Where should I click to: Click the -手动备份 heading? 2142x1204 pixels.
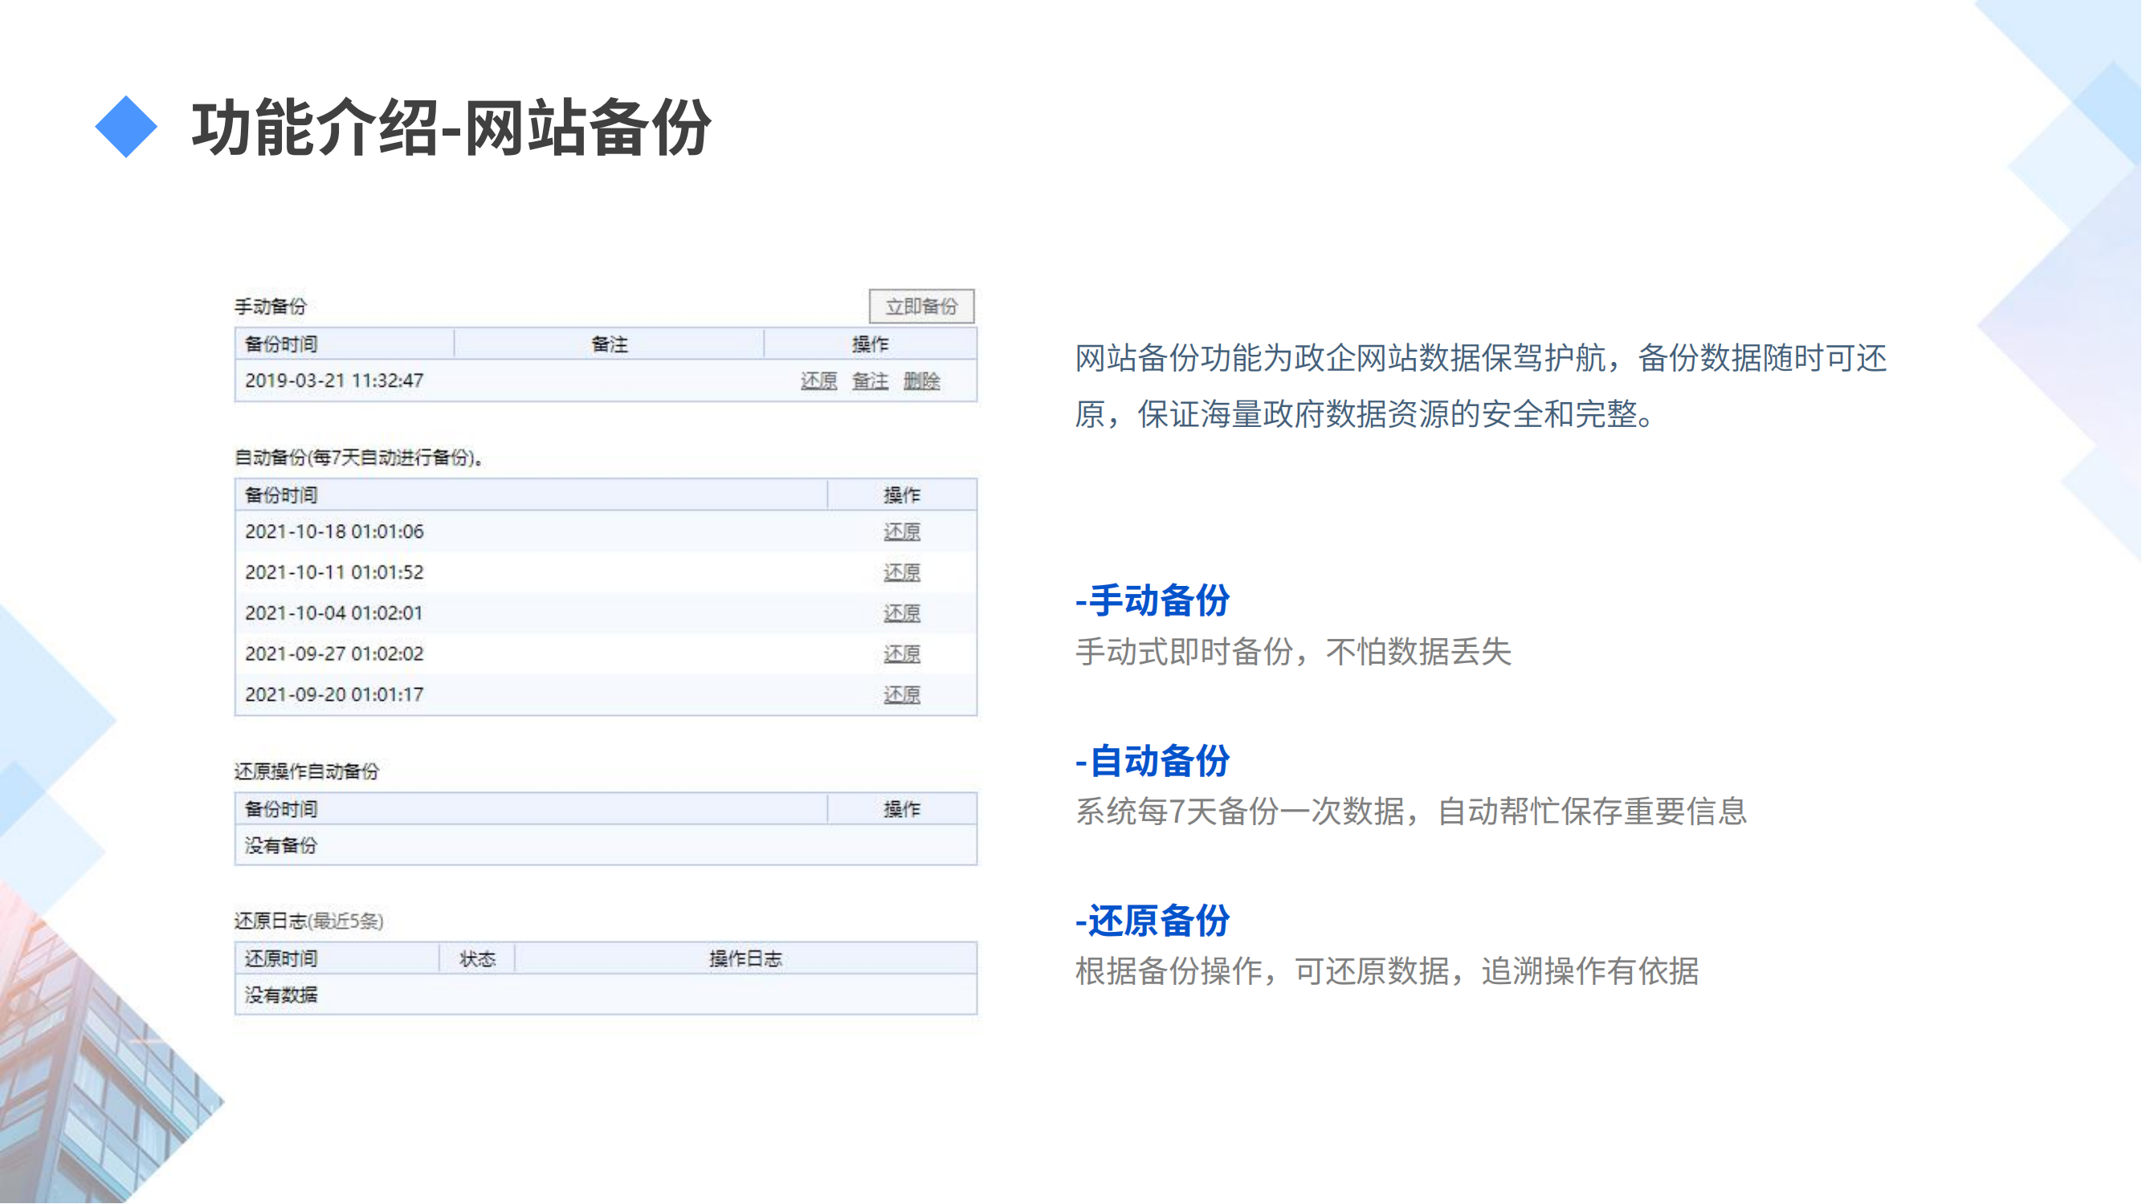point(1152,600)
